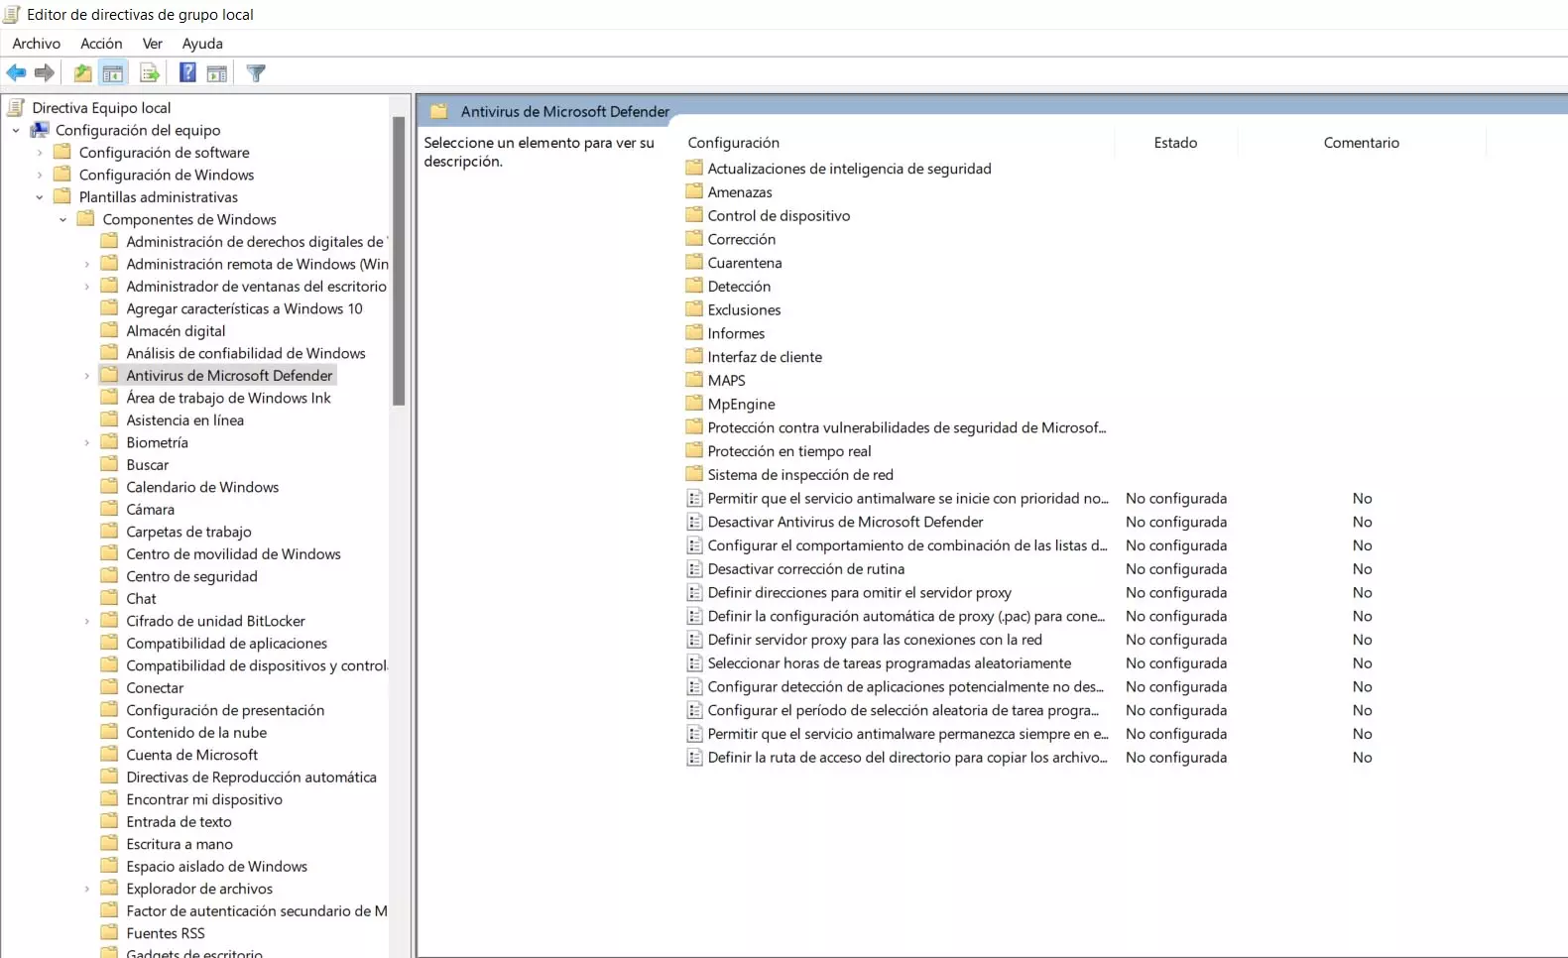Click the tree pane vertical scrollbar thumb
Viewport: 1568px width, 958px height.
tap(399, 261)
